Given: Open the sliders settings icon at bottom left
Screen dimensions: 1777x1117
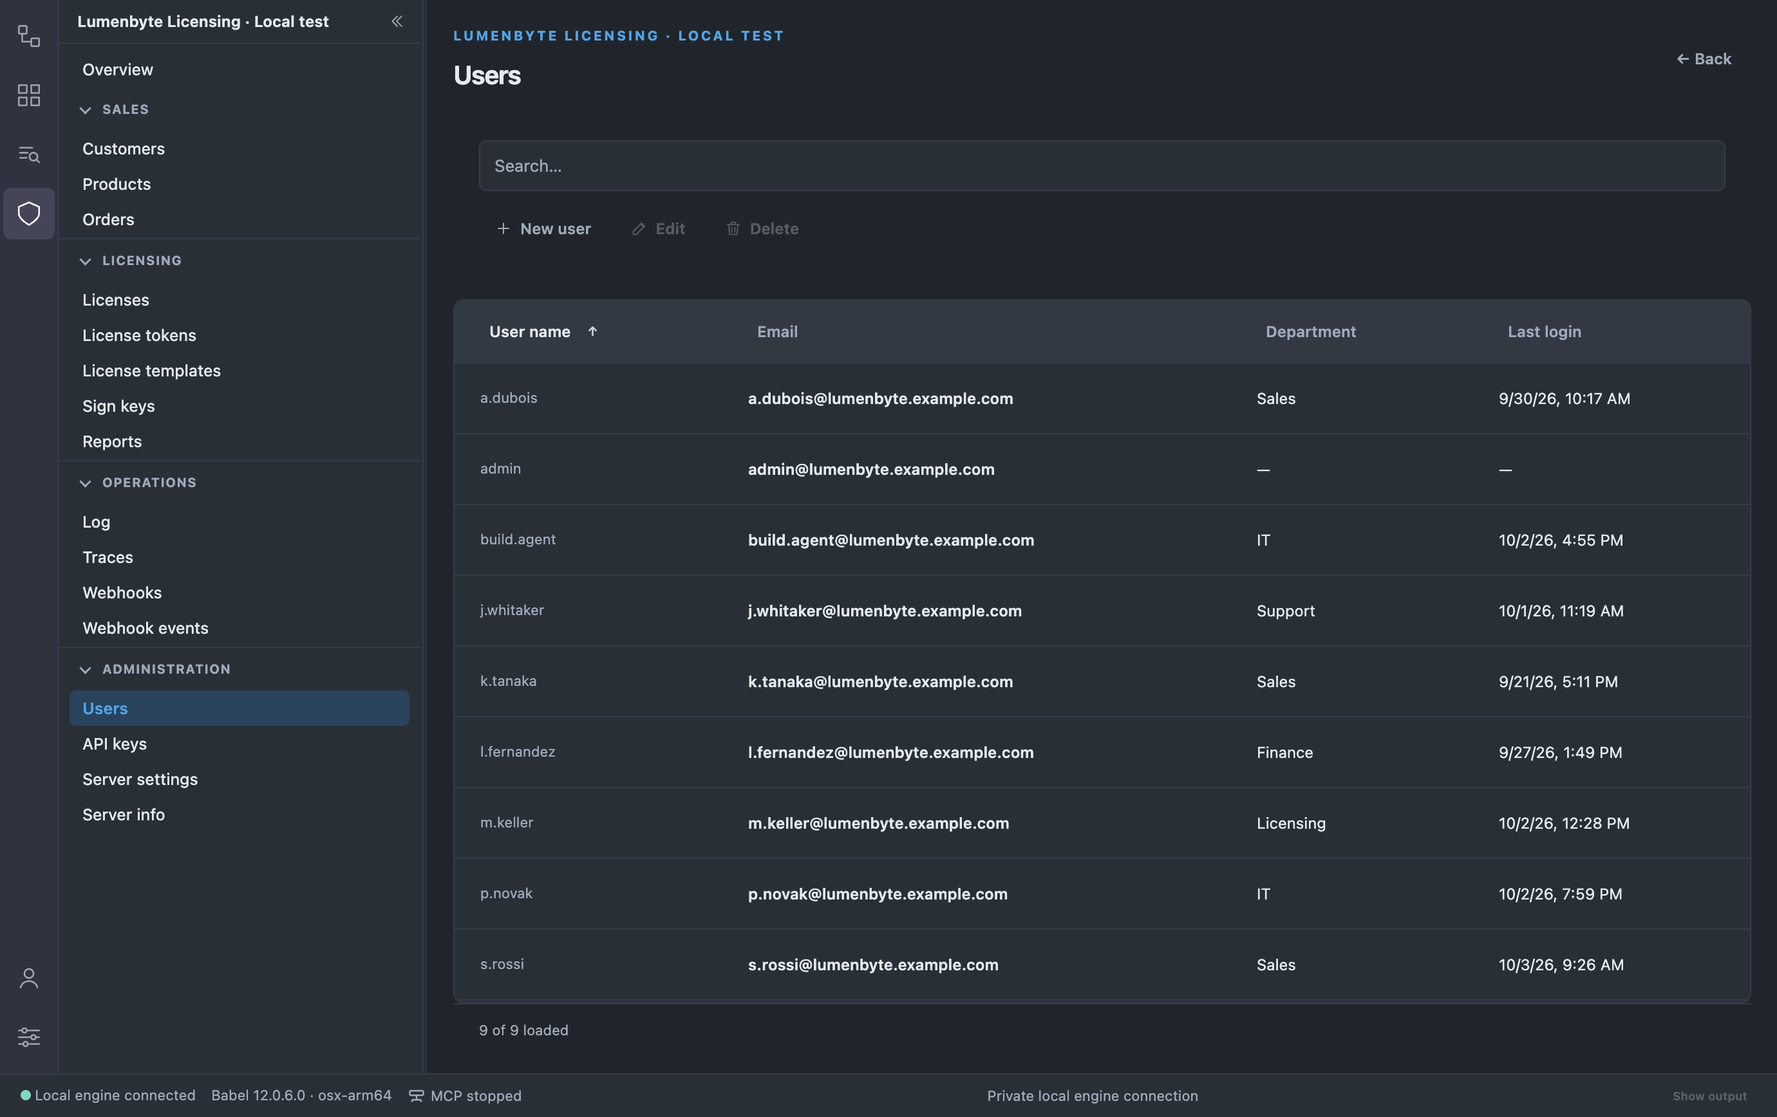Looking at the screenshot, I should pos(29,1037).
